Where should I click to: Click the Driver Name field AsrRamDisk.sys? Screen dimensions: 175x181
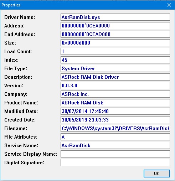(115, 17)
